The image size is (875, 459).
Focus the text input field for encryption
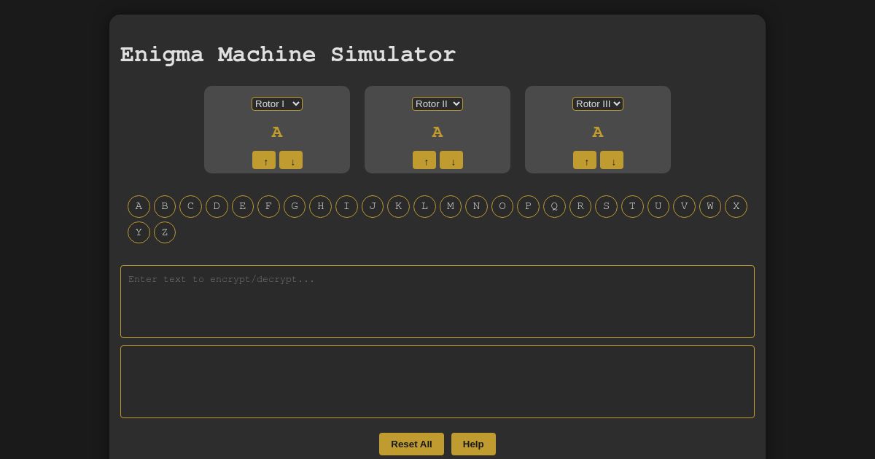437,302
